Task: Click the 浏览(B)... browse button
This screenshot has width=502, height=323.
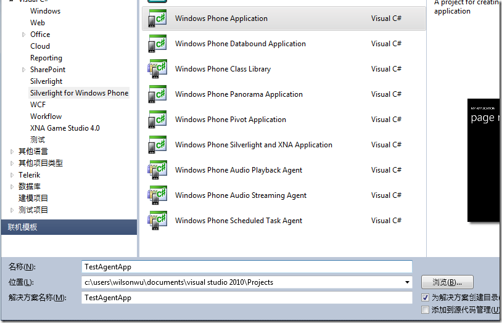Action: (x=447, y=282)
